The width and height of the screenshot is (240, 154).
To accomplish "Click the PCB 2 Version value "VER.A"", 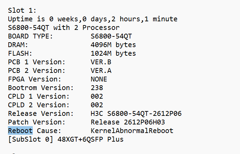I will click(x=101, y=70).
